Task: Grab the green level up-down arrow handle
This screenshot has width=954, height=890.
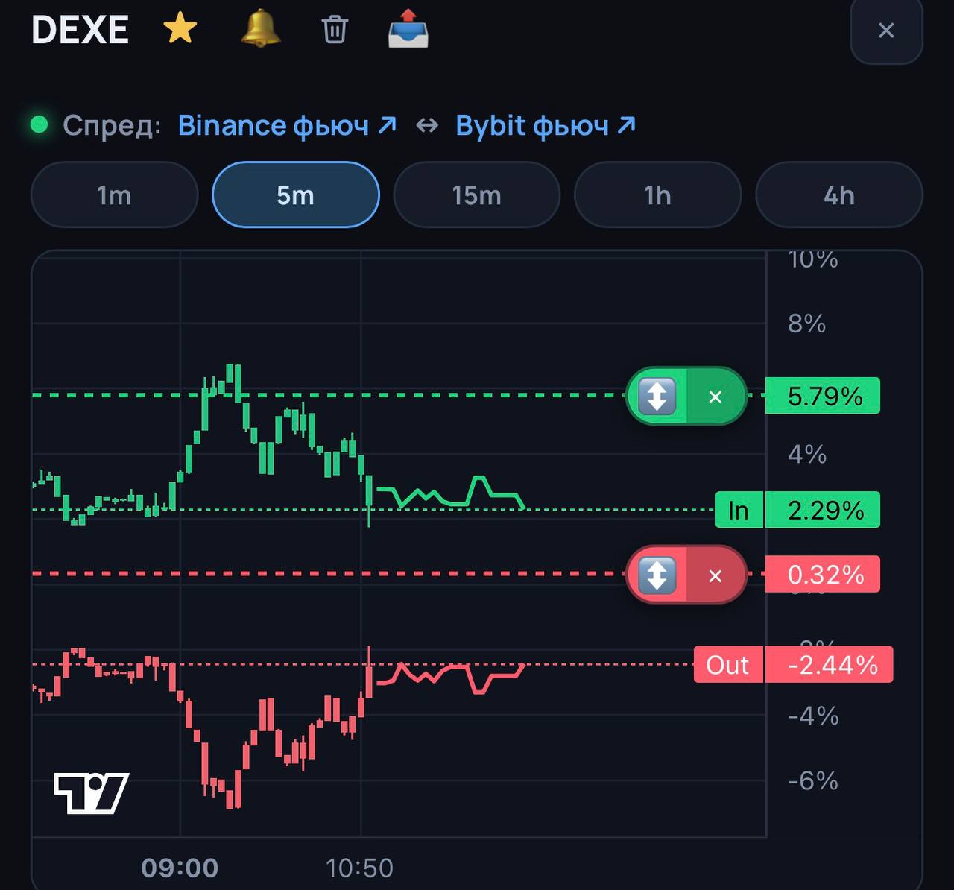Action: (657, 396)
